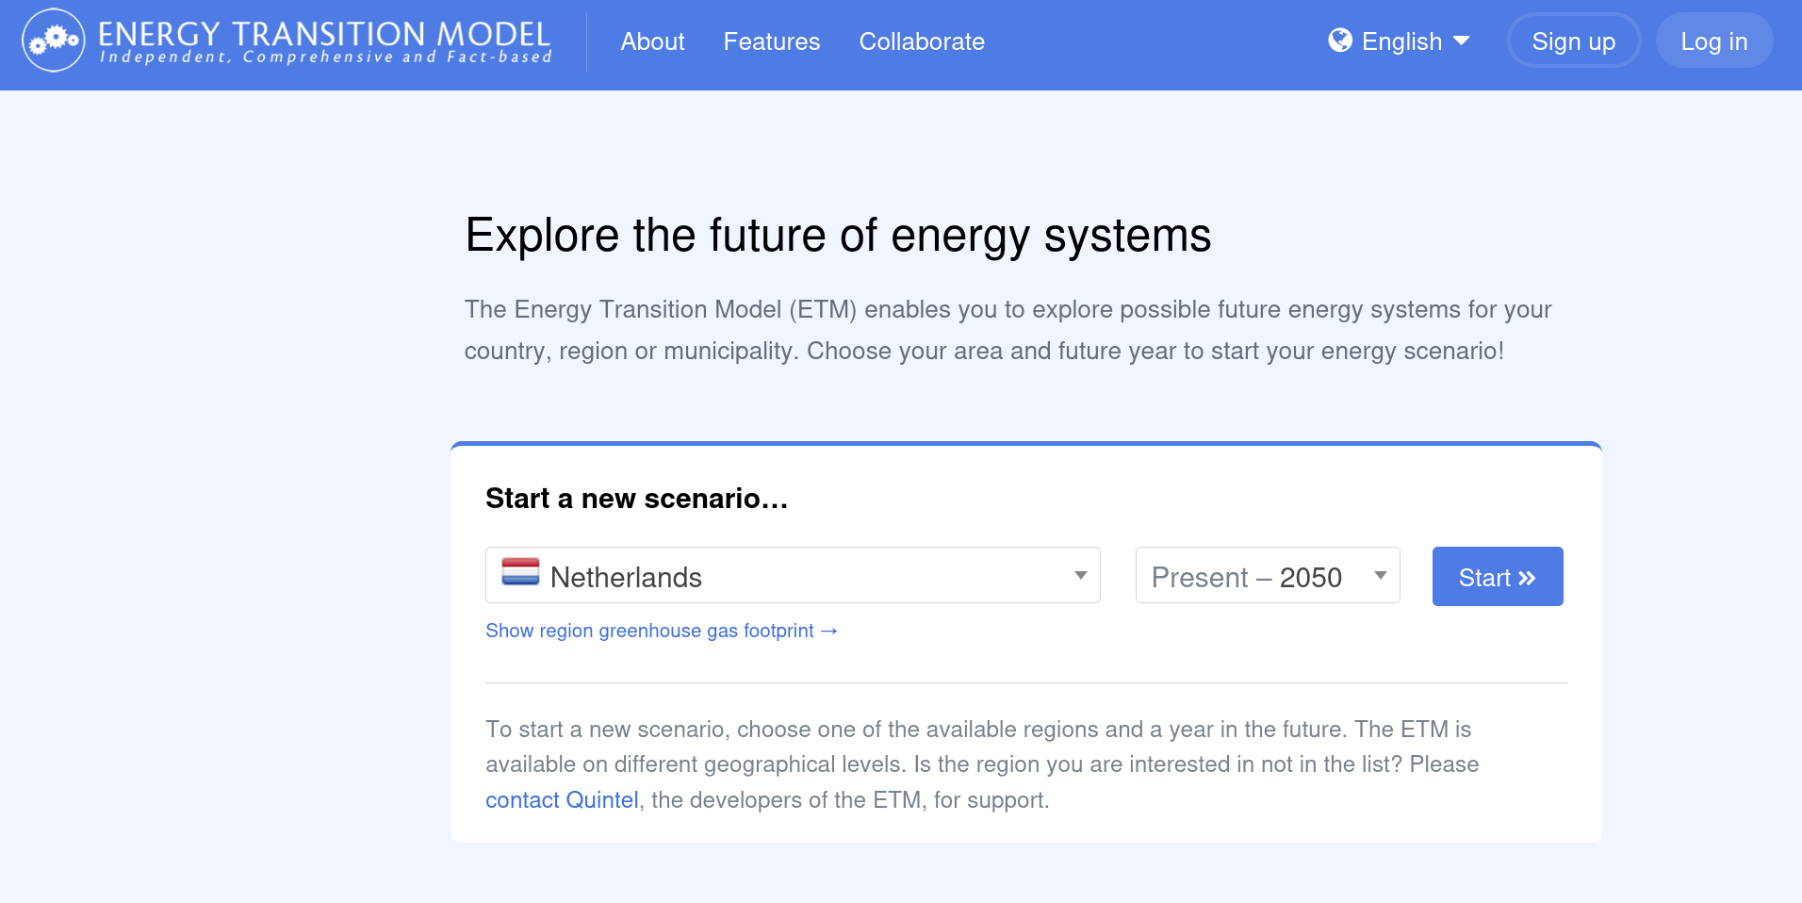Start the new scenario

(1498, 576)
